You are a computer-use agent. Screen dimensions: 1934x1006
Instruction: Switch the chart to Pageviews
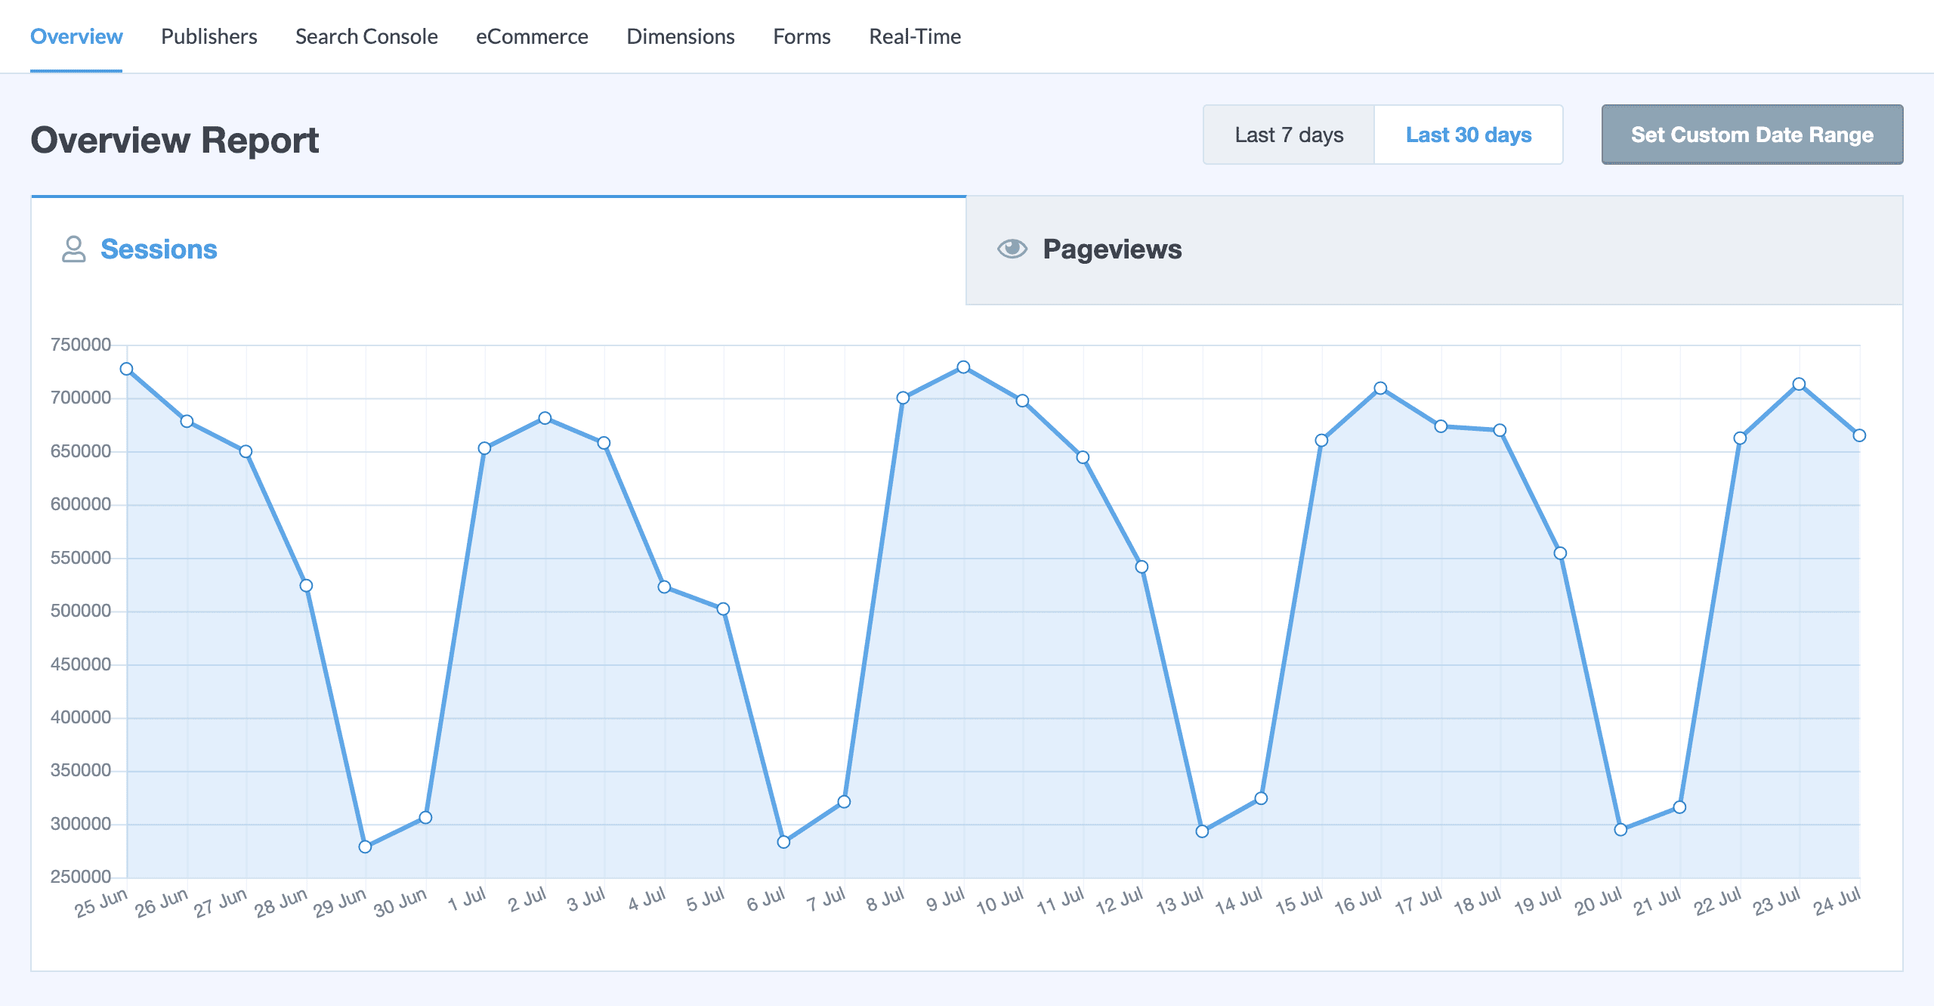pyautogui.click(x=1113, y=248)
